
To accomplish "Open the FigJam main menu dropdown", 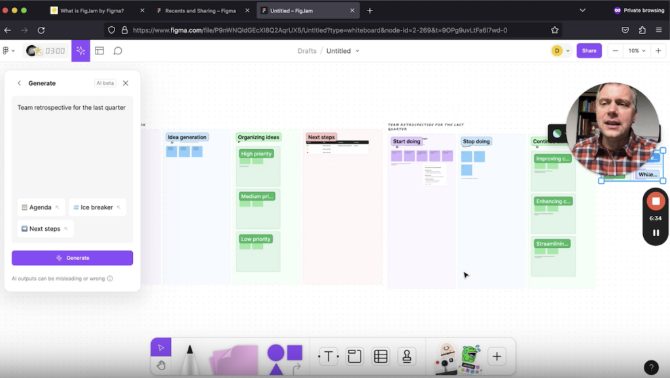I will [10, 50].
